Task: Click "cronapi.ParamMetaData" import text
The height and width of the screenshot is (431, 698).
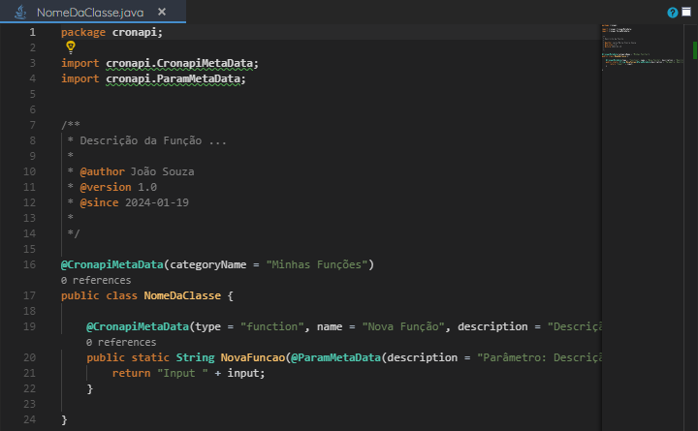Action: click(174, 78)
